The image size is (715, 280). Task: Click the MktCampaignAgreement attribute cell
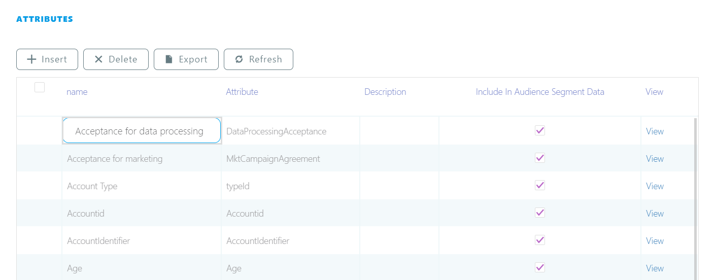tap(273, 159)
